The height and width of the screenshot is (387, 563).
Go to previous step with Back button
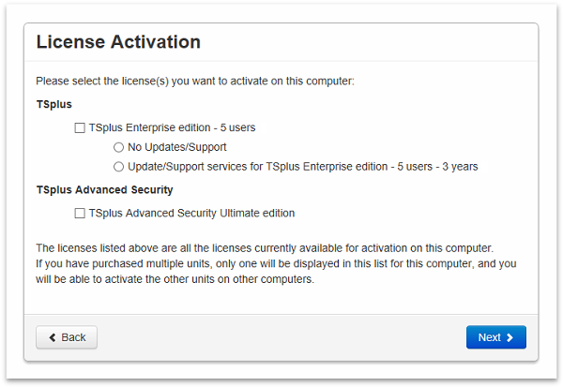point(67,337)
